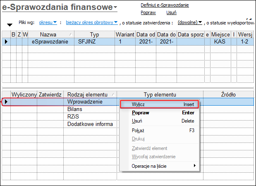Image resolution: width=256 pixels, height=186 pixels.
Task: Expand the Operacje na liście submenu
Action: coord(159,166)
